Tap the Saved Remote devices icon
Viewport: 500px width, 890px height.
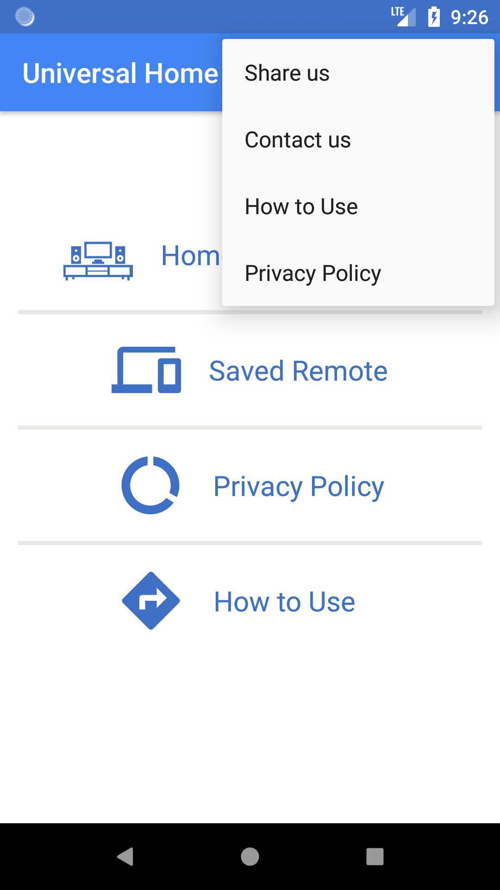pyautogui.click(x=146, y=370)
